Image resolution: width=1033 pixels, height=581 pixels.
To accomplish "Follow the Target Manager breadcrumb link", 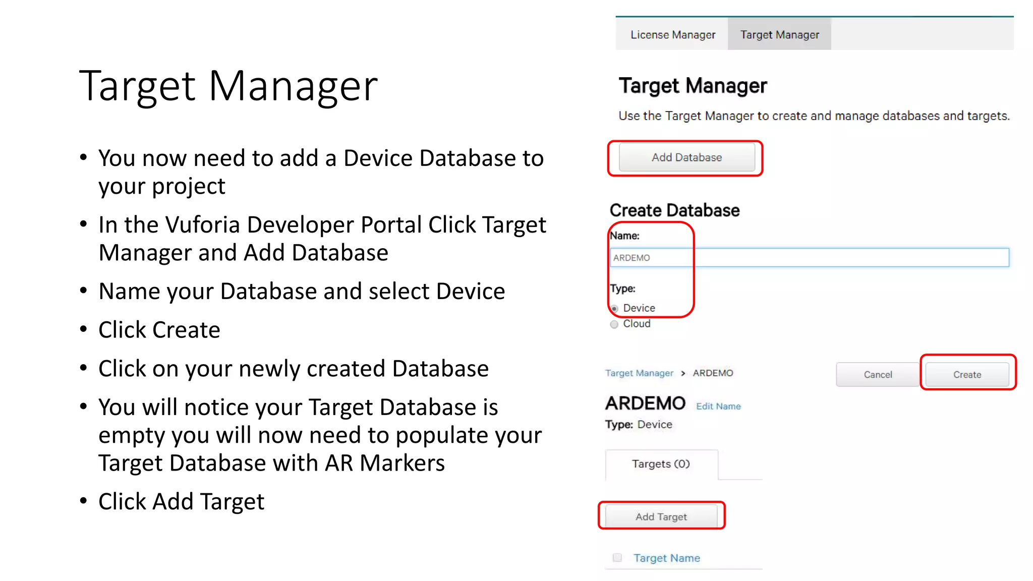I will pyautogui.click(x=639, y=373).
